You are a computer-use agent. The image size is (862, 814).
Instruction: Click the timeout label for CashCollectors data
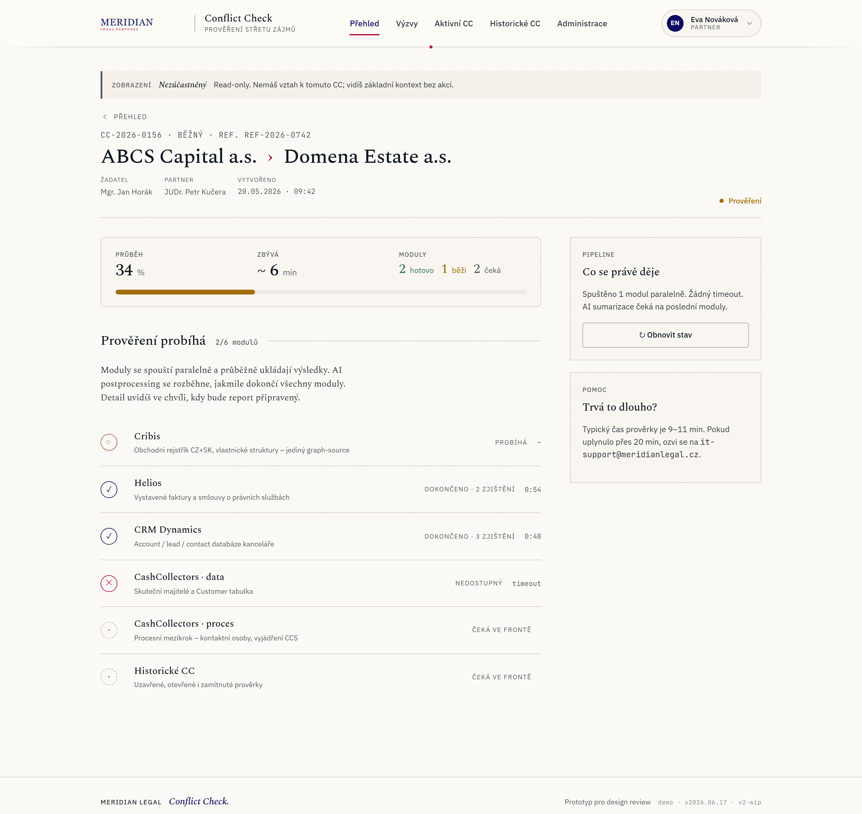[x=526, y=584]
